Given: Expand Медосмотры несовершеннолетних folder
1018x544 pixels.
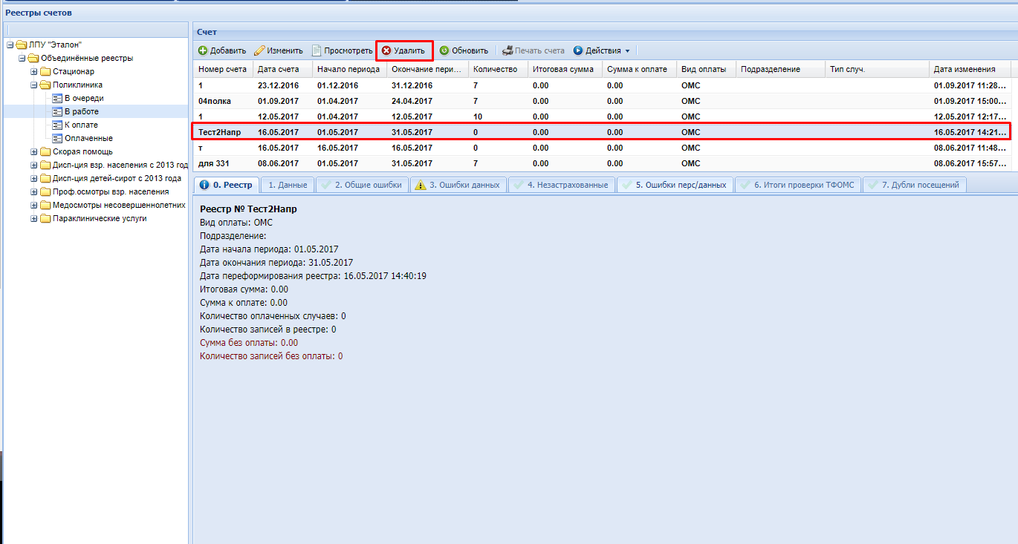Looking at the screenshot, I should point(34,205).
